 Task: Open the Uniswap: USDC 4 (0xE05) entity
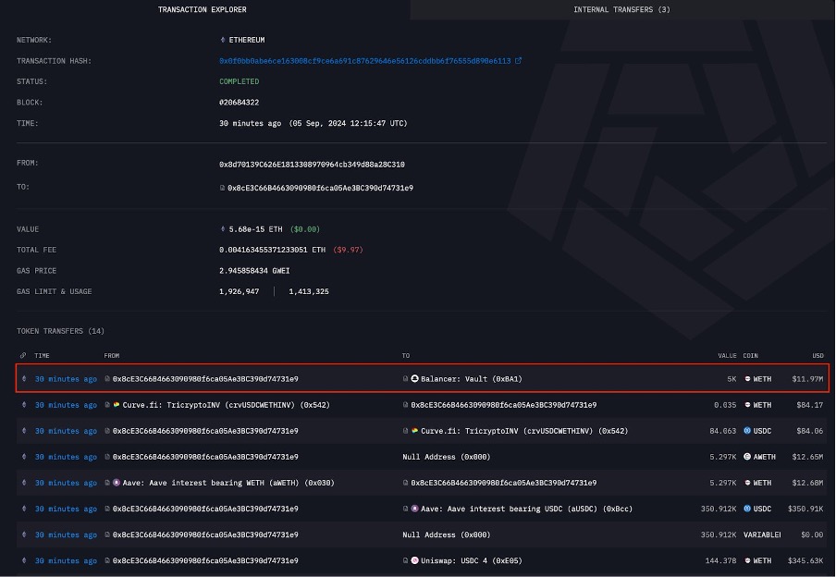(472, 561)
